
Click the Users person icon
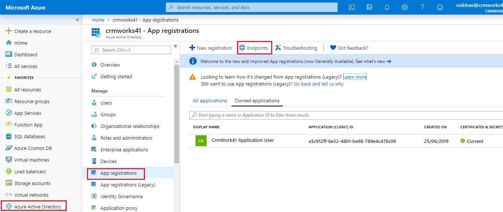(94, 103)
